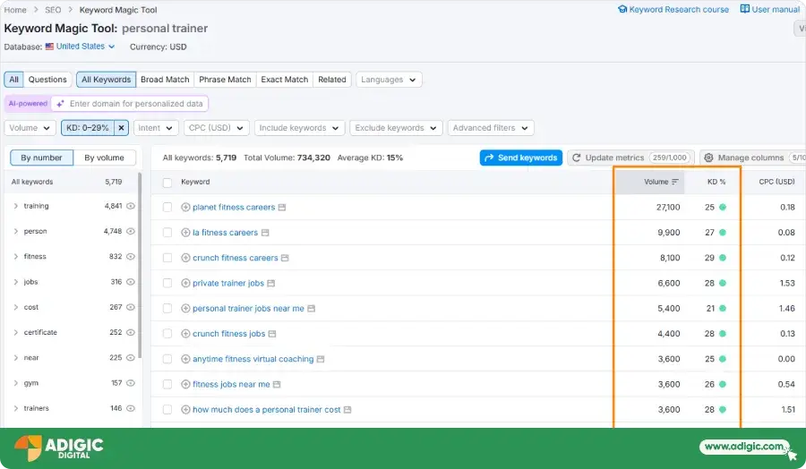This screenshot has height=469, width=806.
Task: Click the domain for personalized data field
Action: (x=130, y=104)
